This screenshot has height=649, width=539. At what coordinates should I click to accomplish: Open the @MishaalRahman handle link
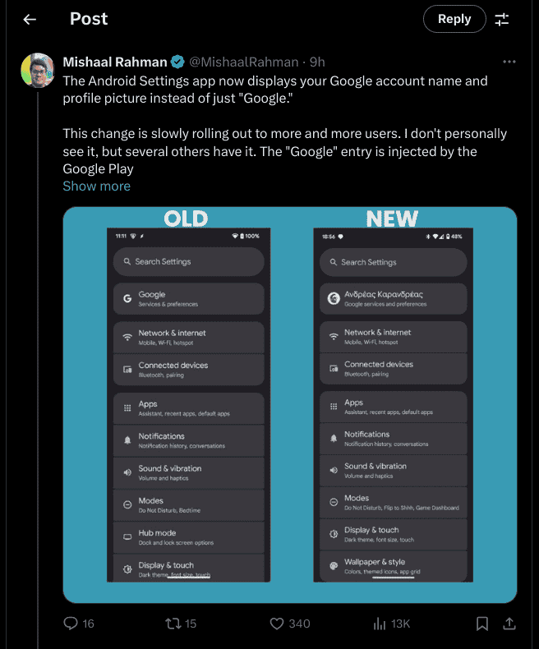[244, 62]
